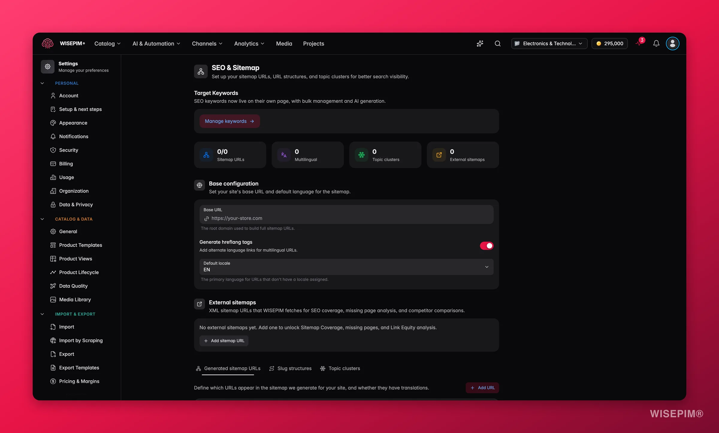This screenshot has width=719, height=433.
Task: Switch to the Generated sitemap URLs tab
Action: 228,369
